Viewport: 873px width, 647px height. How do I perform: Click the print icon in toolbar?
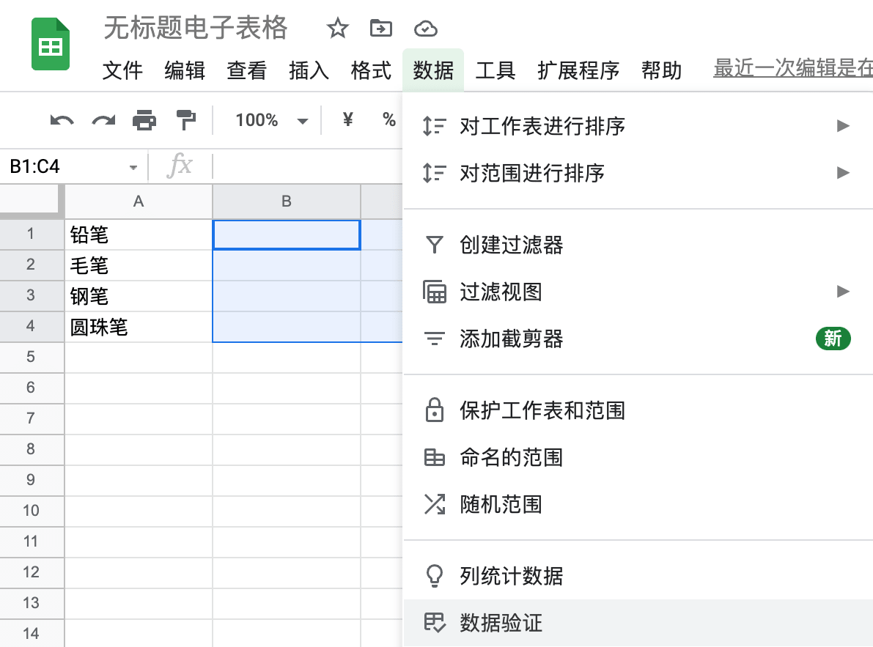tap(144, 120)
